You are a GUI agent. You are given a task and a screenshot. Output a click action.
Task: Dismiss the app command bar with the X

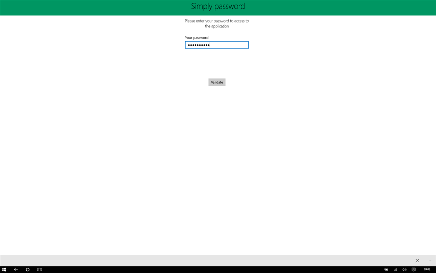[x=417, y=261]
